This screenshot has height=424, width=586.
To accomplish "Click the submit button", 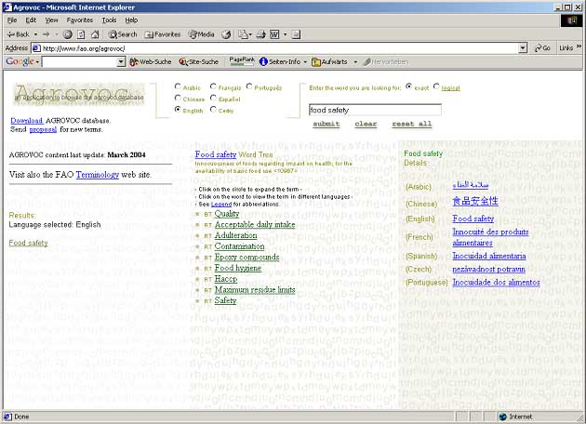I will [326, 124].
